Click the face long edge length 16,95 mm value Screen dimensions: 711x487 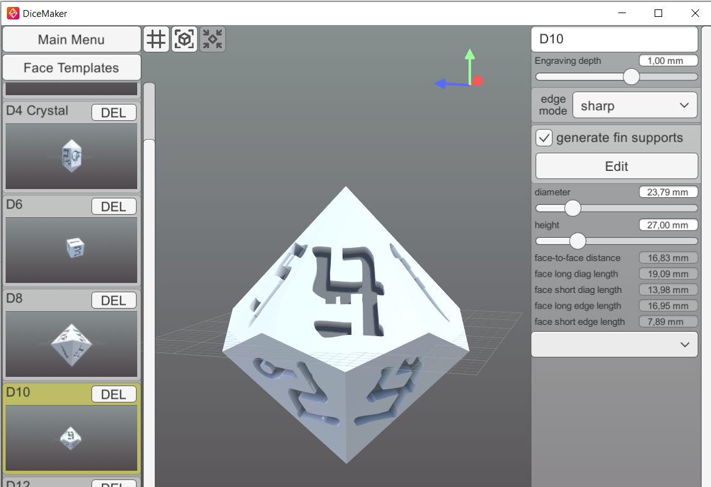click(x=668, y=306)
